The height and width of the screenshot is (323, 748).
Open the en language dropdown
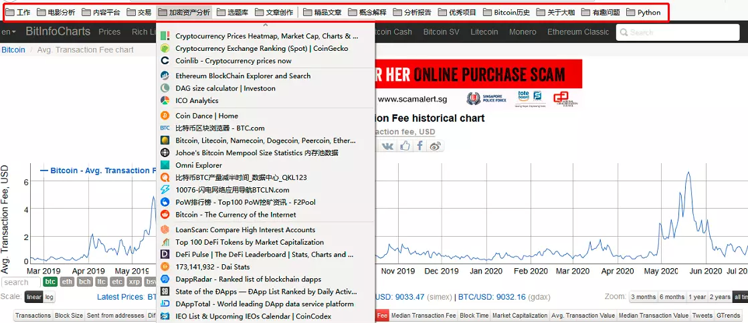pyautogui.click(x=9, y=31)
